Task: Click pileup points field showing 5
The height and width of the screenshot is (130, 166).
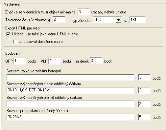Action: click(144, 117)
